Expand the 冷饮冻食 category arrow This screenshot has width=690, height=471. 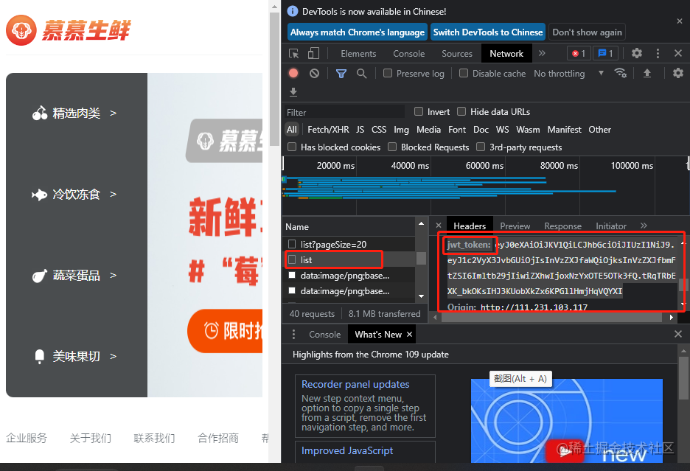[x=113, y=194]
